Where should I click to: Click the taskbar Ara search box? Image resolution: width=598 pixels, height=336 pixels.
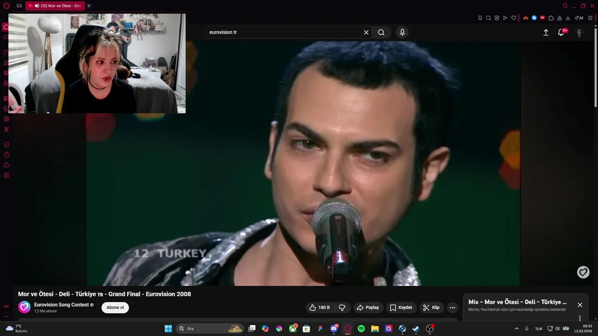coord(210,329)
